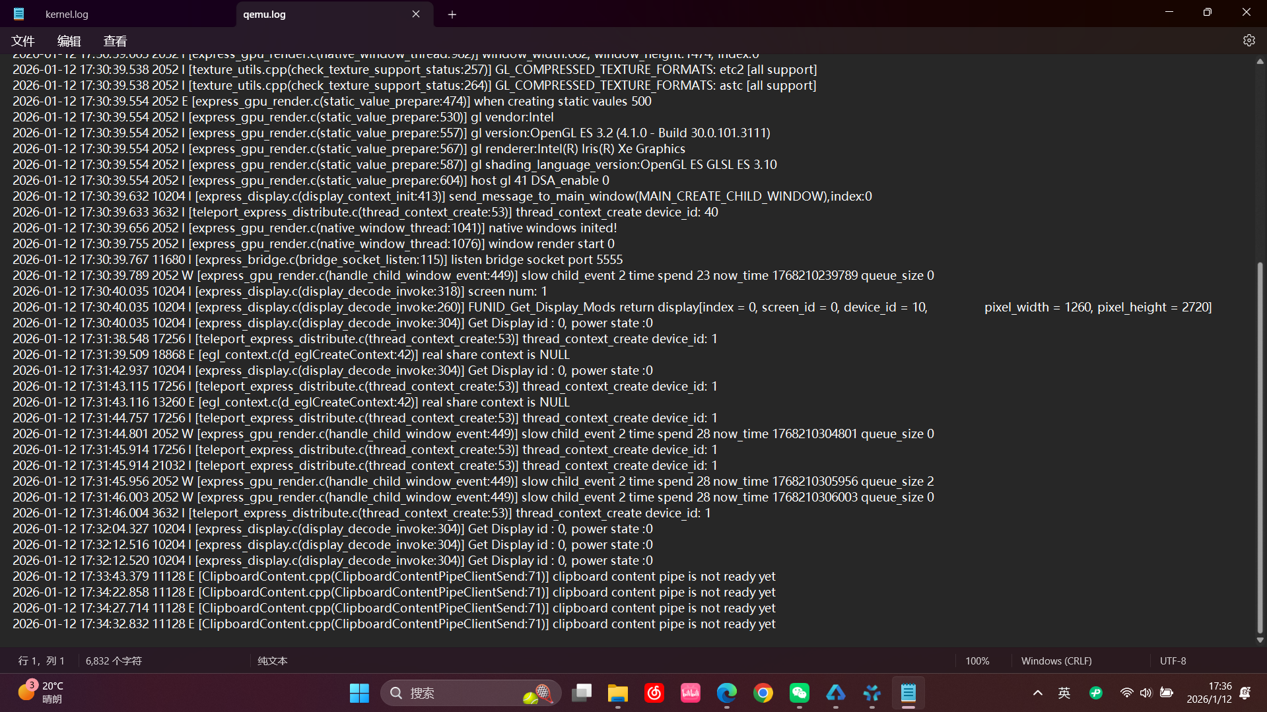The width and height of the screenshot is (1267, 712).
Task: Click the 100% zoom level indicator
Action: [x=977, y=661]
